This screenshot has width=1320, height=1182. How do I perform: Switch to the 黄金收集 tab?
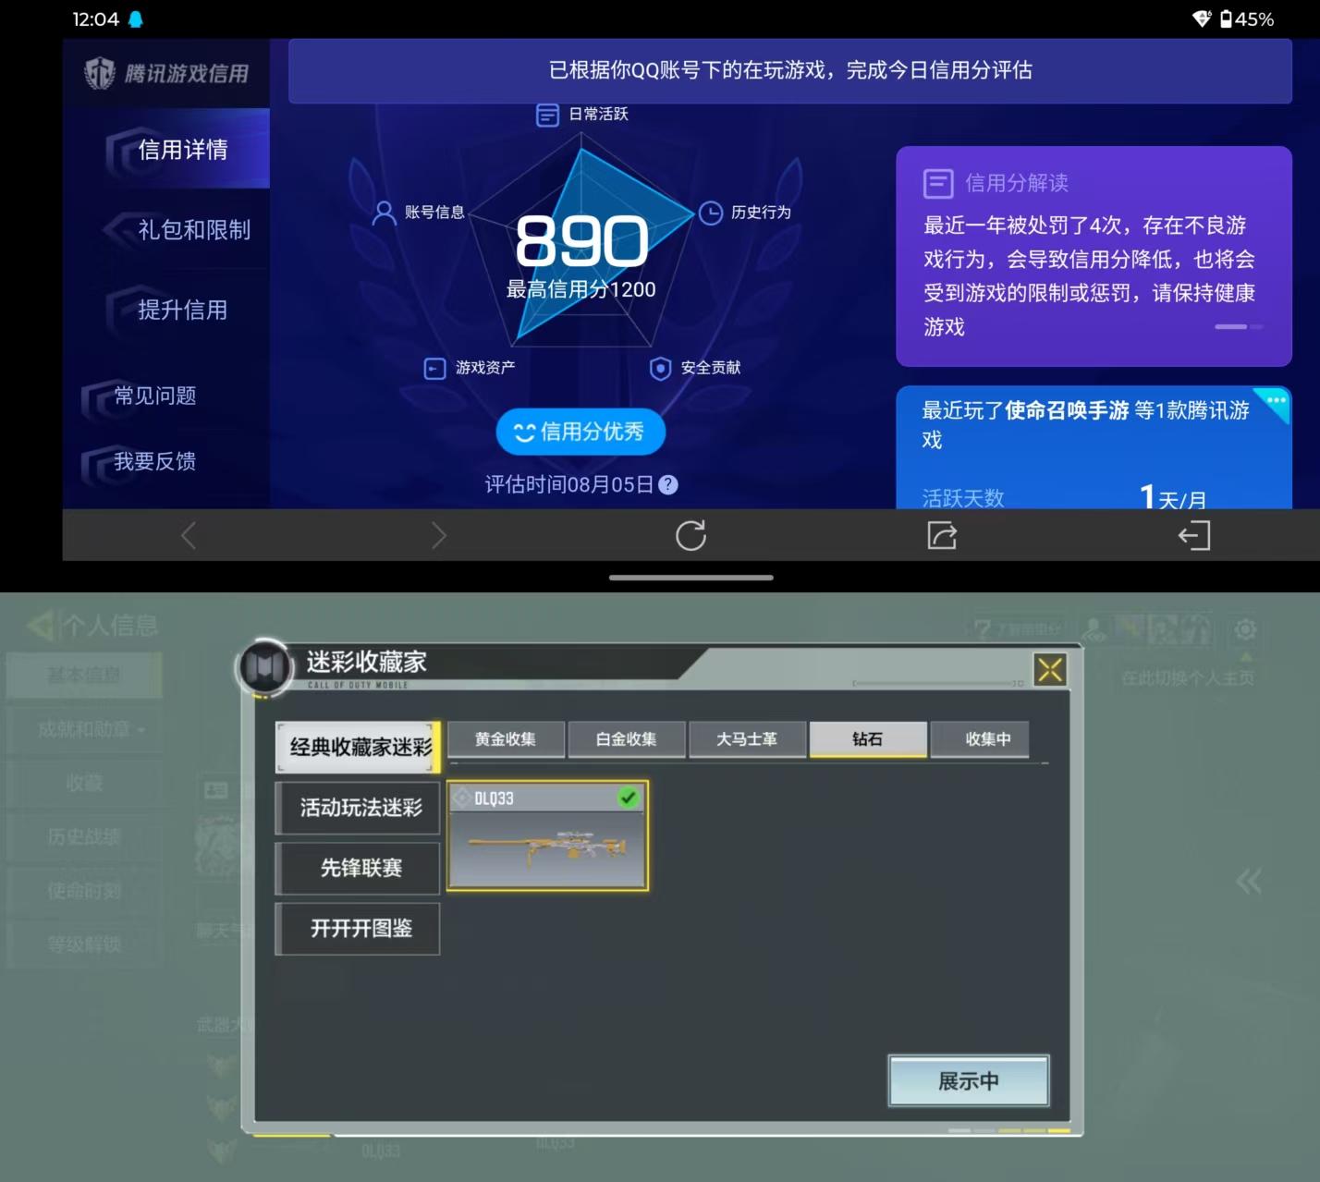506,739
